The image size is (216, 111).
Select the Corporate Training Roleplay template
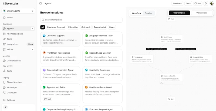[x=60, y=108]
